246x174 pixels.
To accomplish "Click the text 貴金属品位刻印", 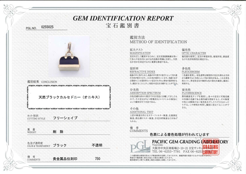I will click(65, 159).
